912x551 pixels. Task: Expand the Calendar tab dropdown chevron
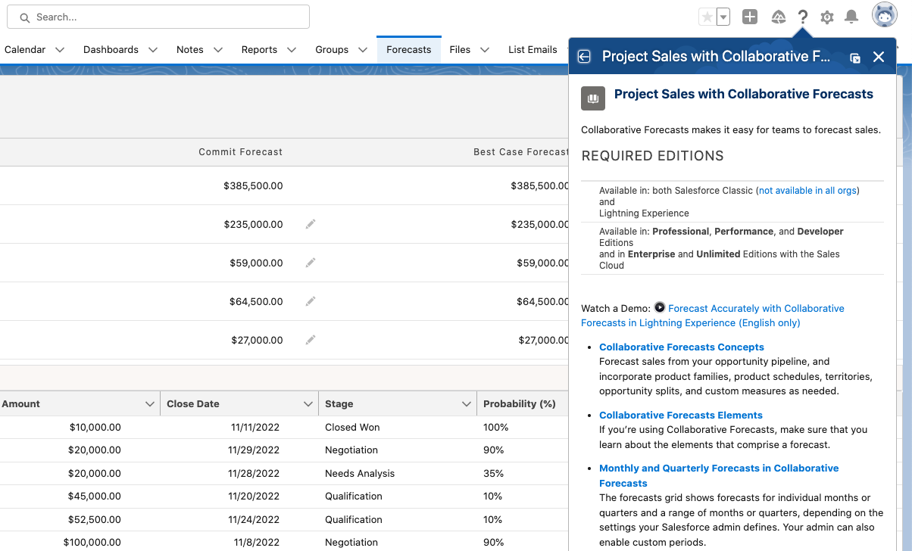(60, 50)
